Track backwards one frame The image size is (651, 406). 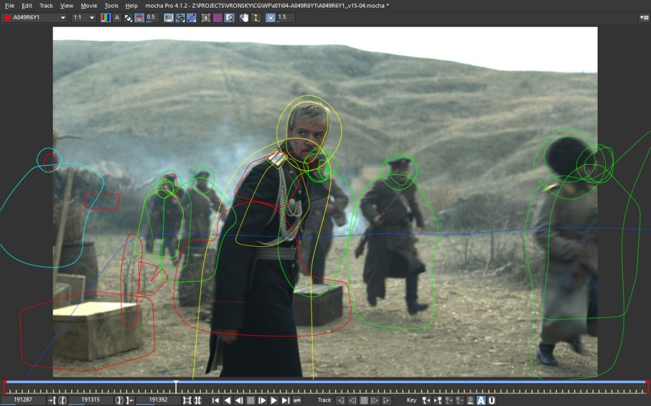point(352,400)
